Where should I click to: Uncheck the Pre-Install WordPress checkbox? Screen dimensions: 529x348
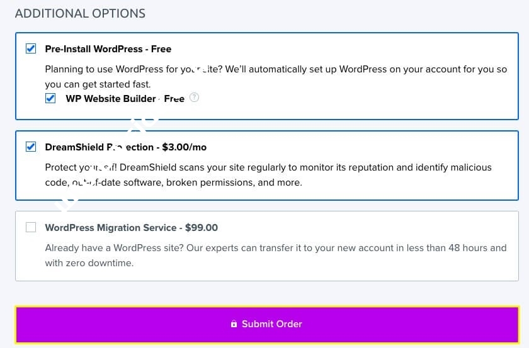pos(31,48)
